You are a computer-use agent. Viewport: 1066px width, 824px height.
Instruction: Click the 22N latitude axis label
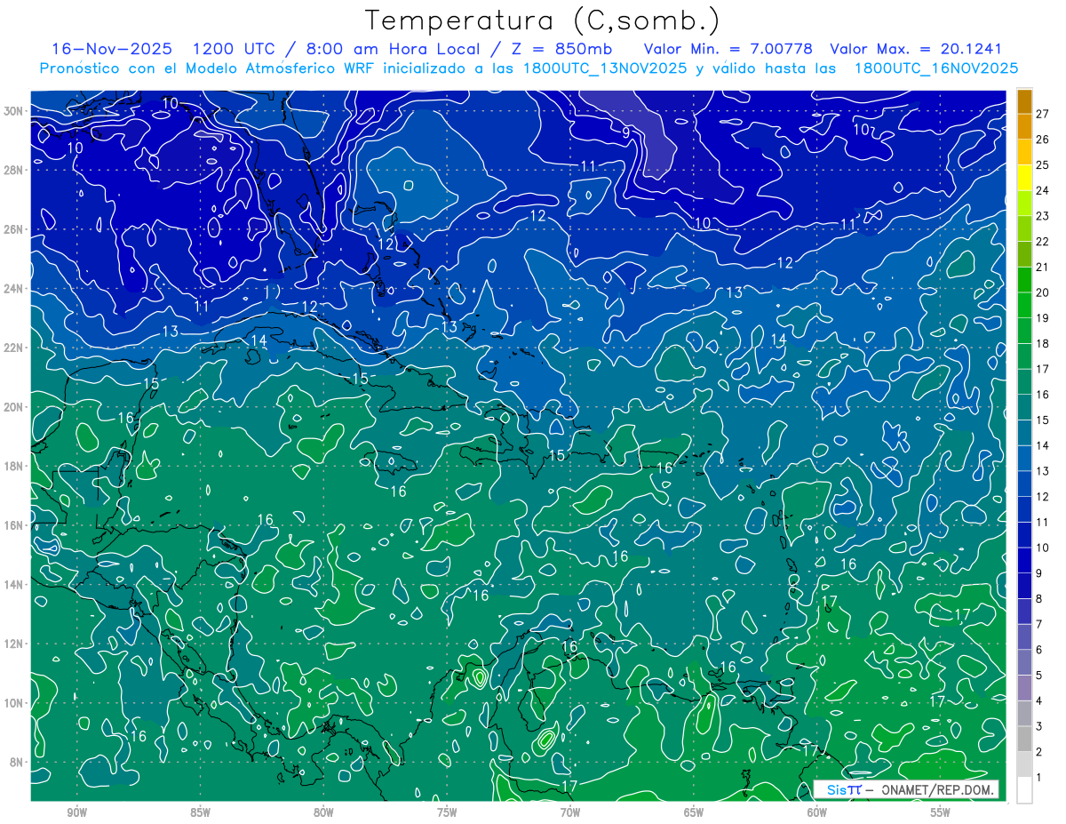pyautogui.click(x=14, y=348)
